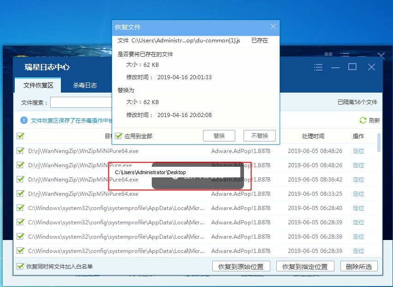
Task: Click the 瑞星日志中心 title text
Action: pos(47,67)
